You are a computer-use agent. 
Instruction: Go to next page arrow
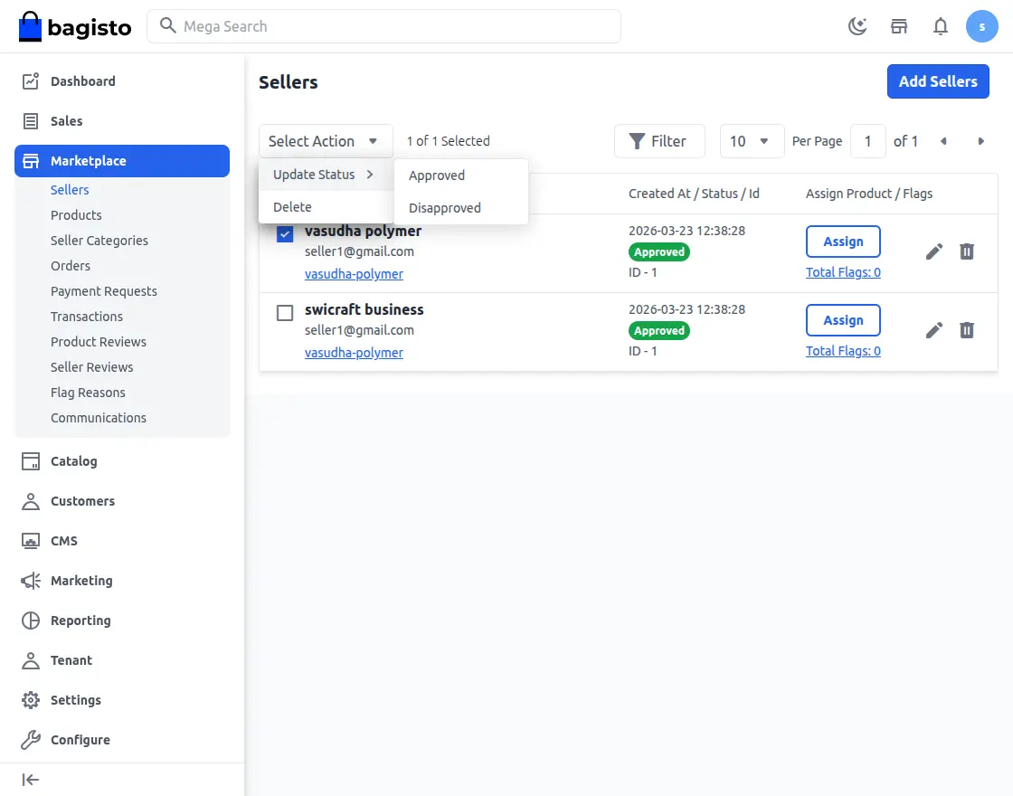981,141
